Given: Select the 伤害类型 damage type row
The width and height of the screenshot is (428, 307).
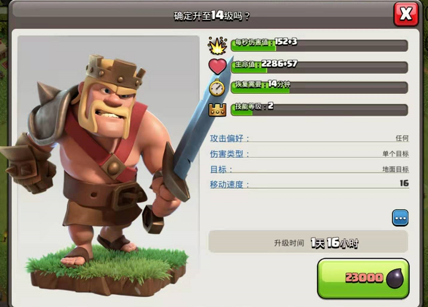Looking at the screenshot, I should pos(309,154).
